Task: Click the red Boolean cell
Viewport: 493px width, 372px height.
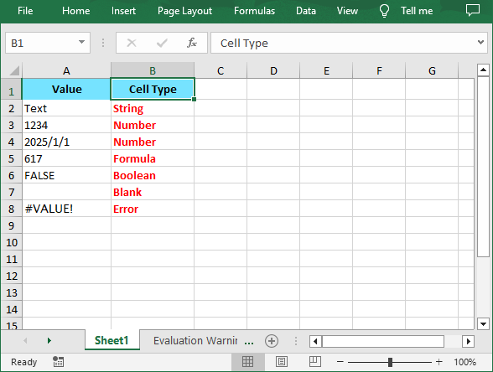Action: pos(153,175)
